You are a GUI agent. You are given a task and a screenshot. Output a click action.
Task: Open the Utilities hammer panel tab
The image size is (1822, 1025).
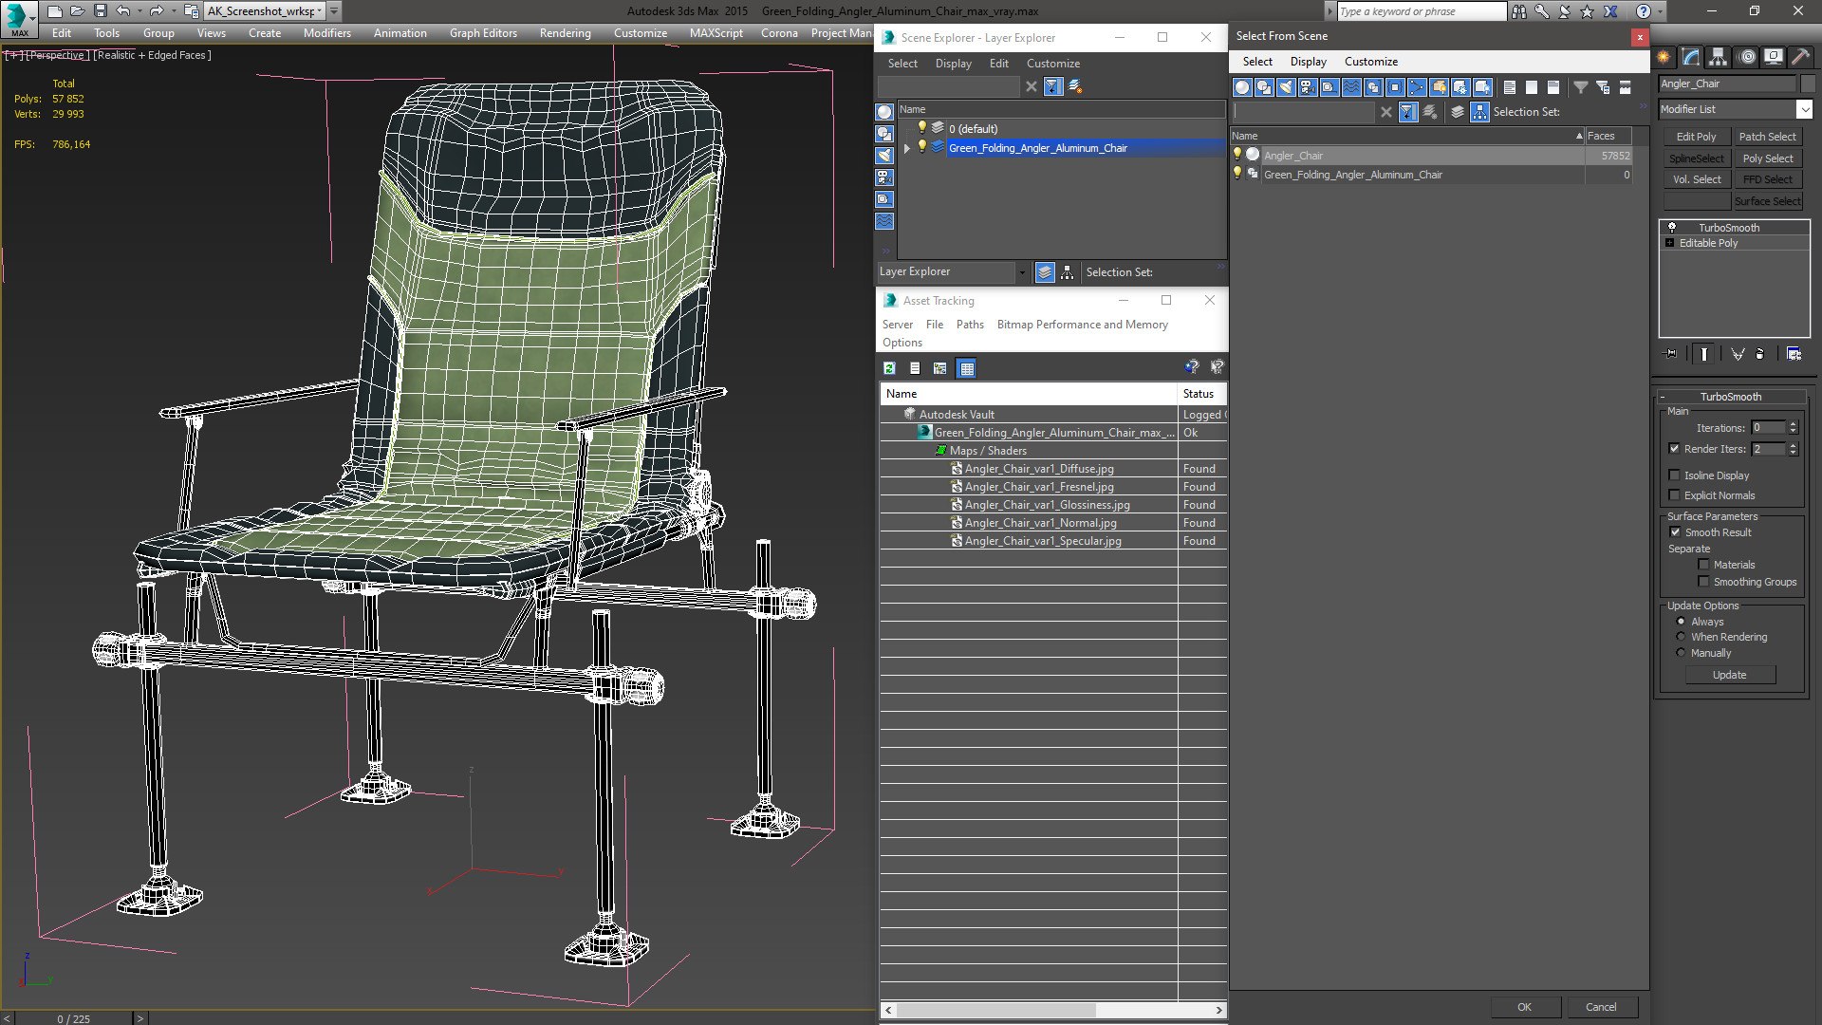tap(1799, 57)
